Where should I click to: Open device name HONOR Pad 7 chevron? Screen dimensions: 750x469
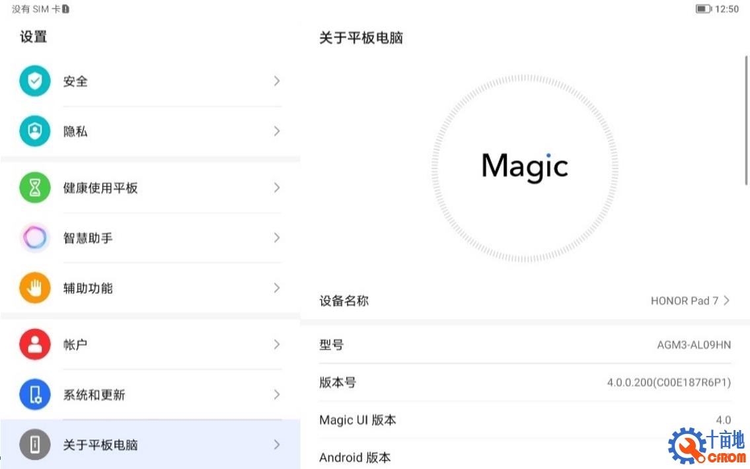[727, 301]
